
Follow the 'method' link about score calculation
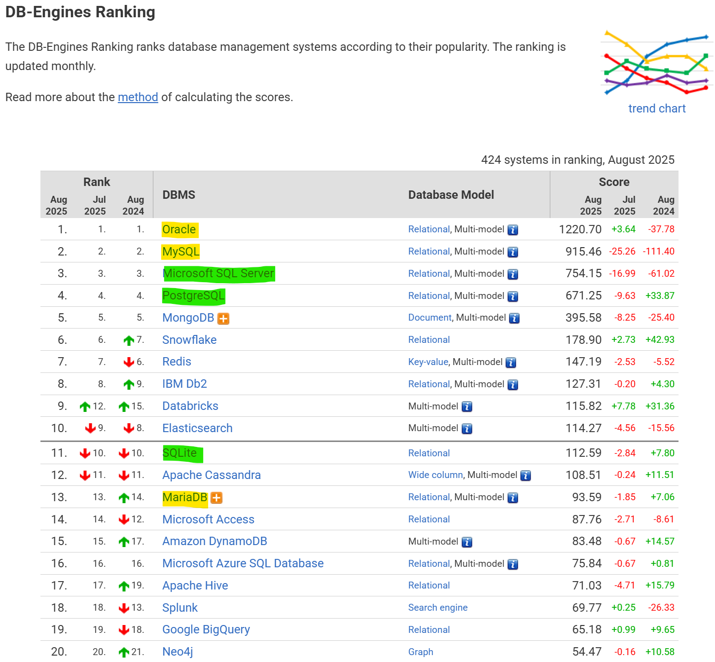coord(138,97)
